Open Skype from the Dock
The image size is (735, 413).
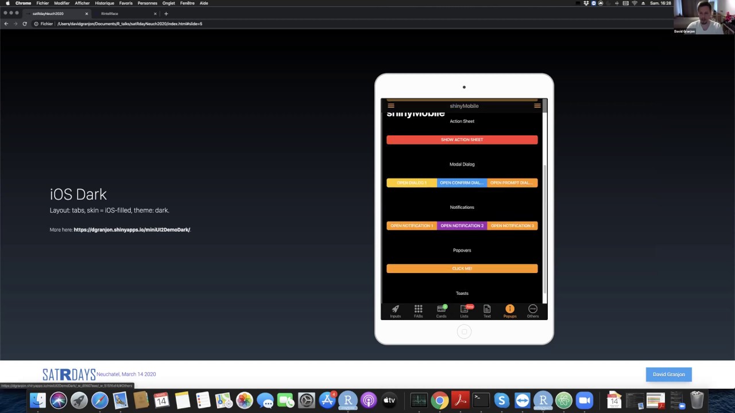click(502, 400)
